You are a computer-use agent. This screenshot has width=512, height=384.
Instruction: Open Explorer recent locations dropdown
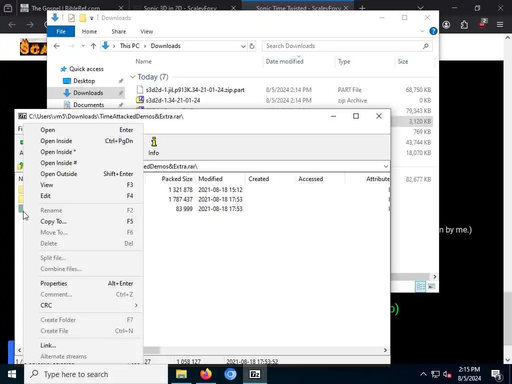83,46
